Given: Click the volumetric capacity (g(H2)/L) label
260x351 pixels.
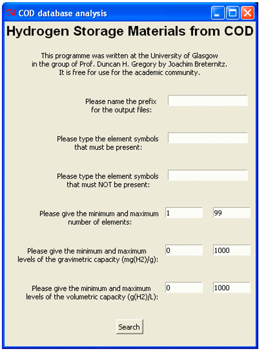Looking at the screenshot, I should pyautogui.click(x=92, y=292).
